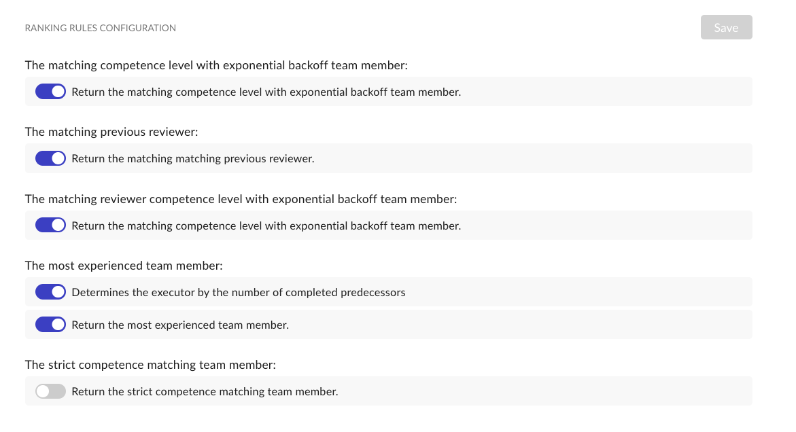Viewport: 796px width, 432px height.
Task: Click 'The matching previous reviewer:' heading
Action: click(111, 132)
